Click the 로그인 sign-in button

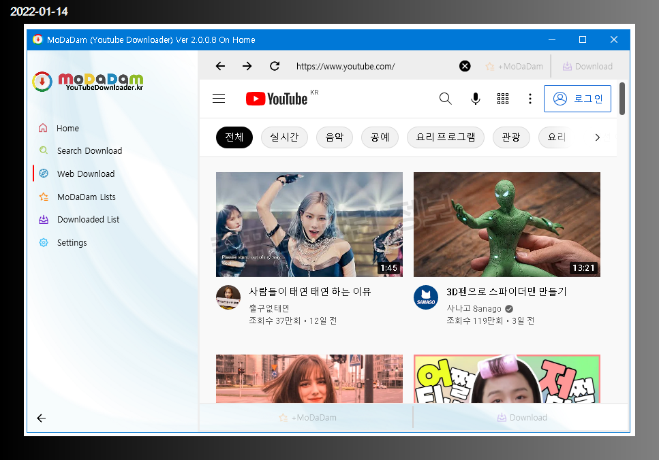tap(577, 99)
